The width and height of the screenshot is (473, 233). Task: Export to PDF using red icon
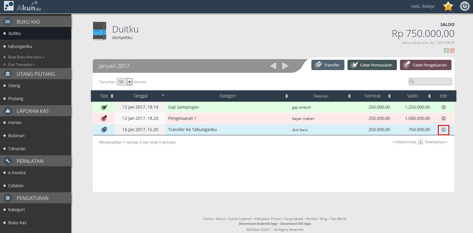(452, 51)
